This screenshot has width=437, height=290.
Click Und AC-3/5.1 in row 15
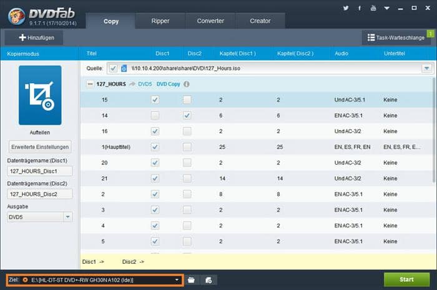click(x=350, y=100)
